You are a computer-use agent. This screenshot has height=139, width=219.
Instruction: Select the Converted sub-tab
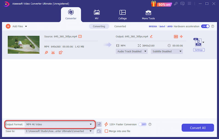(x=120, y=26)
